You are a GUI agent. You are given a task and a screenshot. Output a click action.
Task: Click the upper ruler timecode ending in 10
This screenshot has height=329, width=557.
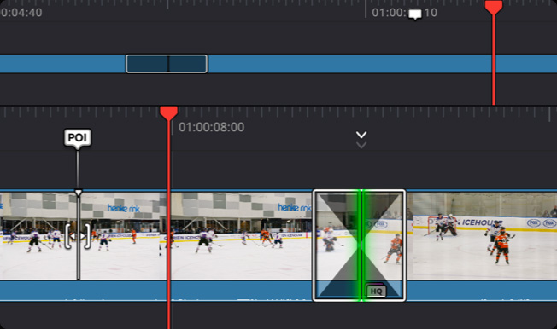point(404,13)
